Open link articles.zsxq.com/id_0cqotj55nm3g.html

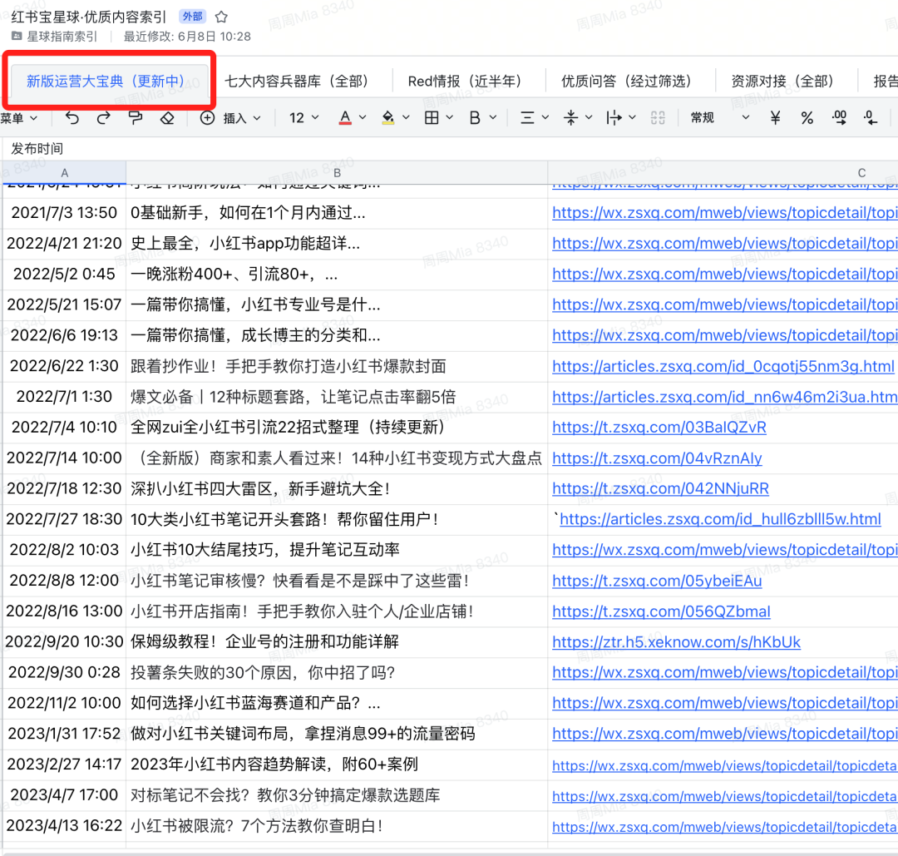point(723,366)
